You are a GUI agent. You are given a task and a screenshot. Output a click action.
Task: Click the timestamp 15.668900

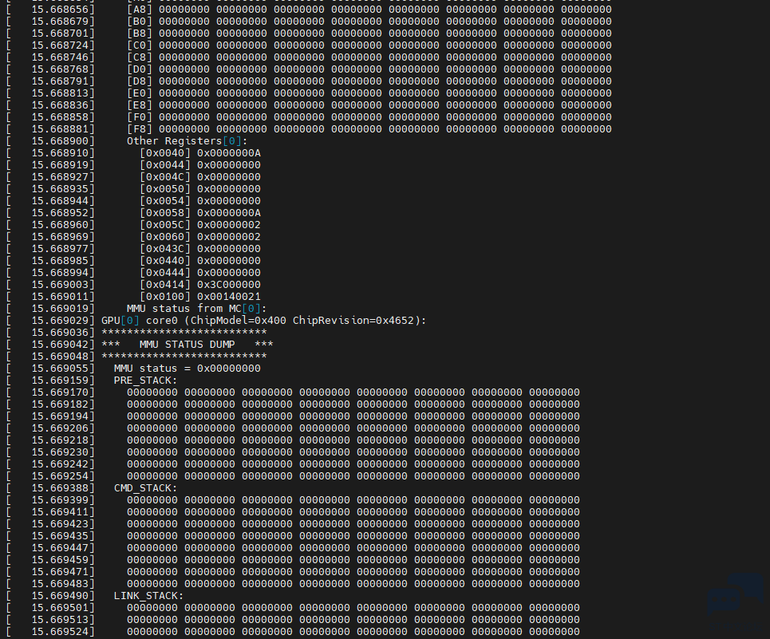tap(60, 141)
